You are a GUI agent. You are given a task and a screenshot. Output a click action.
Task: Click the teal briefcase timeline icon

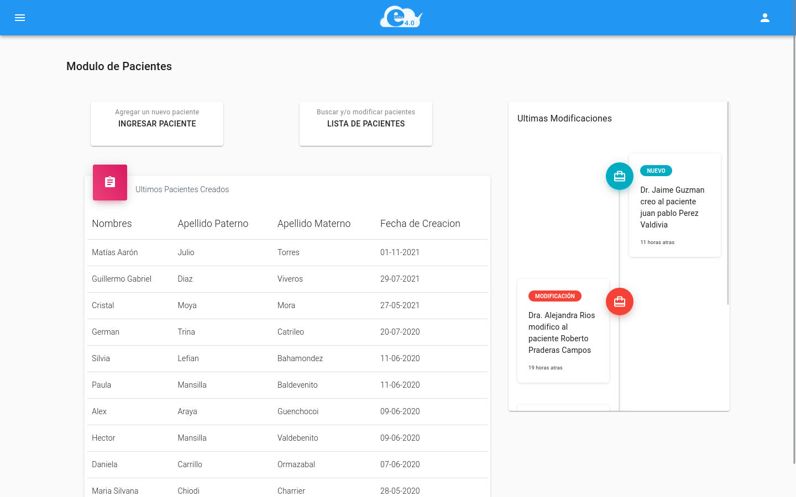tap(619, 176)
